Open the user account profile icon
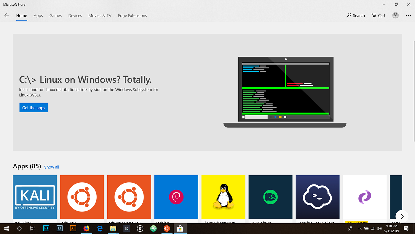 coord(395,15)
